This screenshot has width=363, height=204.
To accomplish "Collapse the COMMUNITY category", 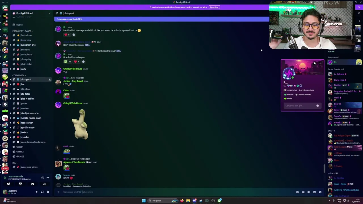I will click(19, 75).
